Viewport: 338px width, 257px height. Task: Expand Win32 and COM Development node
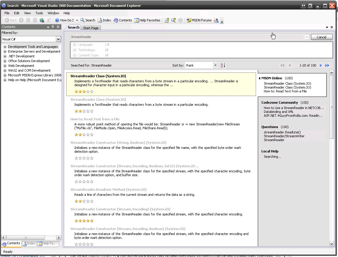[x=5, y=70]
